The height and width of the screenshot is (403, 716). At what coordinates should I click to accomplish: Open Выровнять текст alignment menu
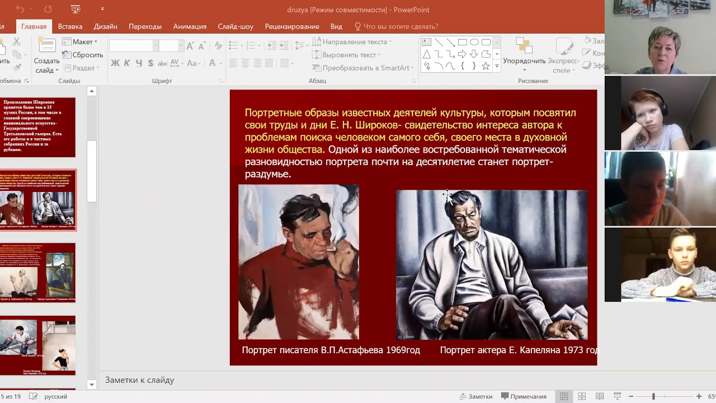click(346, 55)
